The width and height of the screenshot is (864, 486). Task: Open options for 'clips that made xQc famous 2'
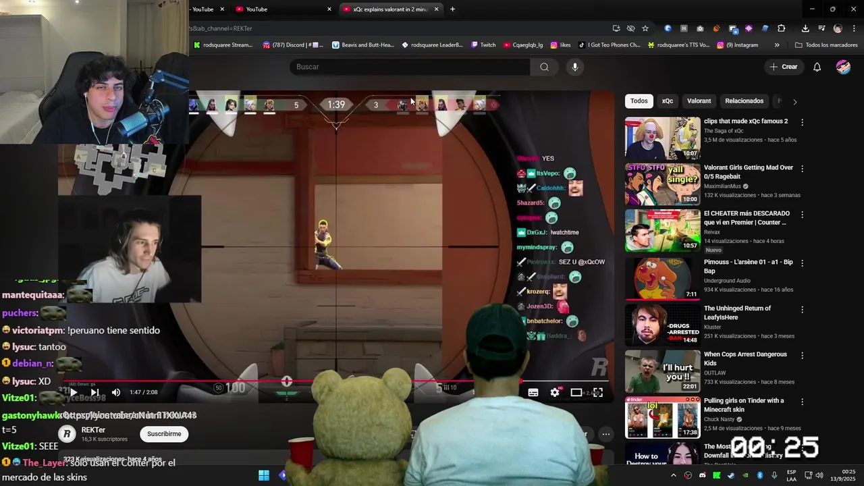coord(802,122)
